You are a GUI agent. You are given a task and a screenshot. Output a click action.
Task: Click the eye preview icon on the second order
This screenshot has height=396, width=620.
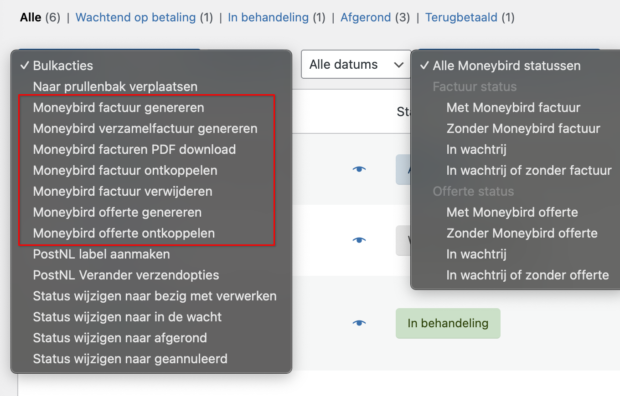tap(360, 240)
